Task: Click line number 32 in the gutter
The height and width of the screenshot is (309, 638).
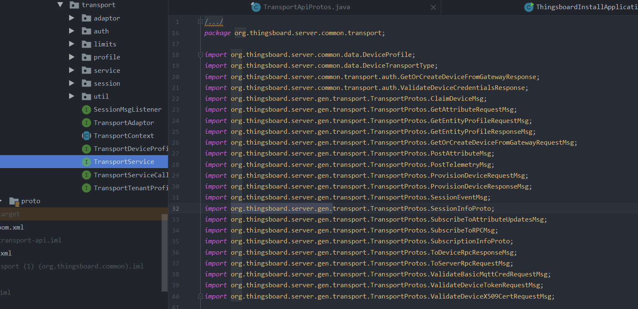Action: [175, 209]
